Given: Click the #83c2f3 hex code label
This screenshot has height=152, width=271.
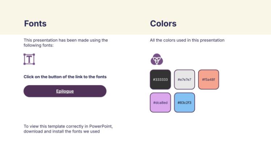Looking at the screenshot, I should pos(184,103).
